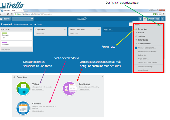The height and width of the screenshot is (120, 170).
Task: Click Subscribe in the board menu
Action: coord(142,55)
